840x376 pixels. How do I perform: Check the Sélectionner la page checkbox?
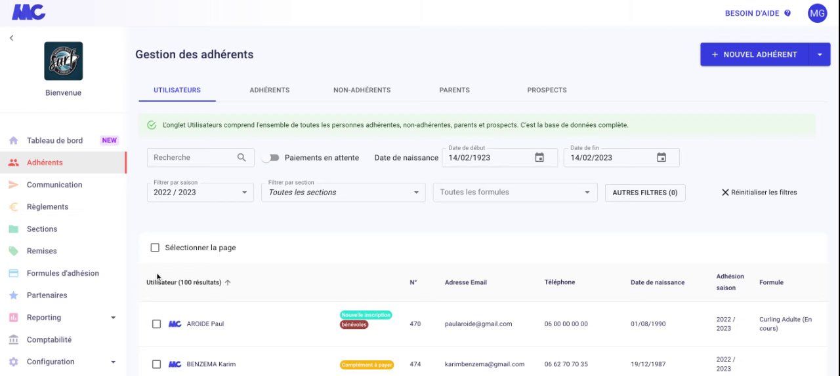(x=155, y=248)
